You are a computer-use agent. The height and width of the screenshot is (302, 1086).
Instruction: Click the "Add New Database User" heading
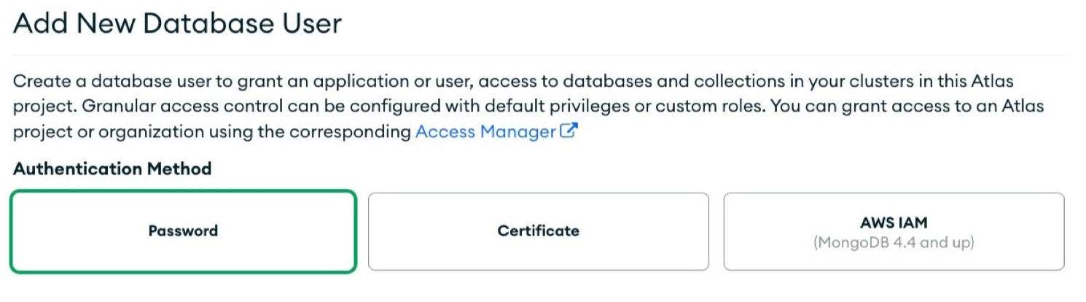(x=177, y=24)
